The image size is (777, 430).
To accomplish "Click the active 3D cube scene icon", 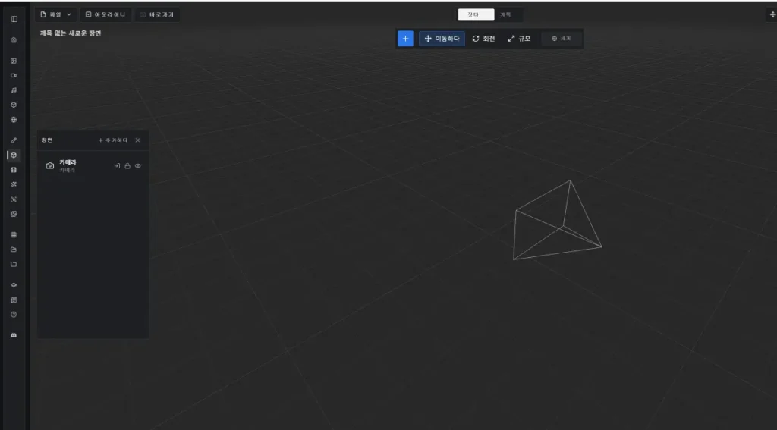I will 14,155.
